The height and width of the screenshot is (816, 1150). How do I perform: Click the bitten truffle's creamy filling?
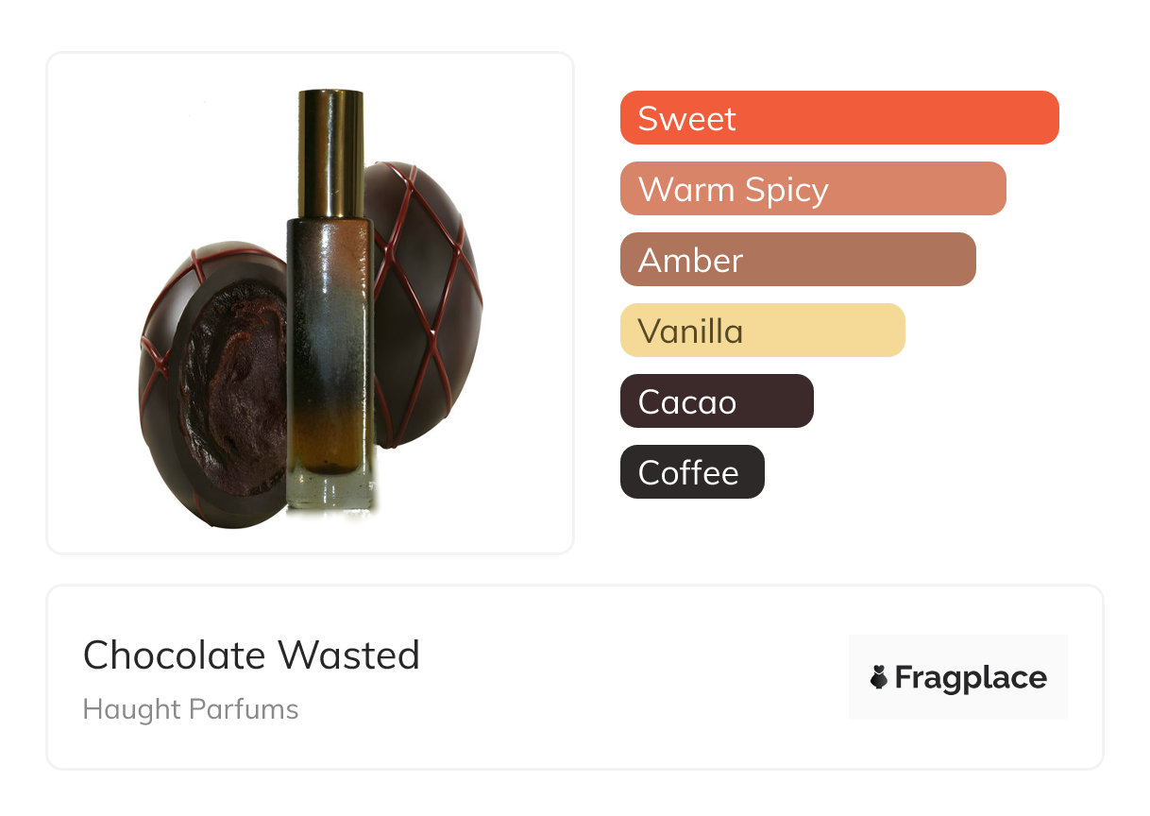click(x=236, y=378)
